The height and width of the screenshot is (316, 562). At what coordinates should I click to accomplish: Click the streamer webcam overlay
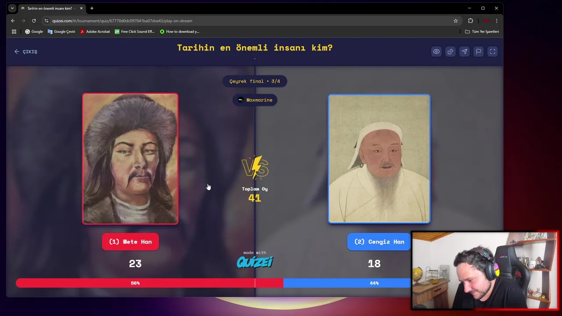[x=485, y=271]
